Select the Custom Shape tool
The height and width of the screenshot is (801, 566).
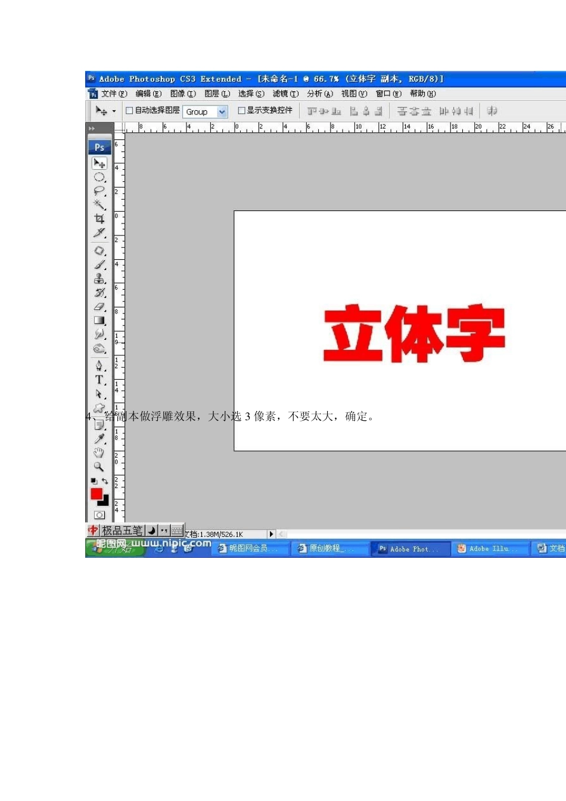coord(99,408)
